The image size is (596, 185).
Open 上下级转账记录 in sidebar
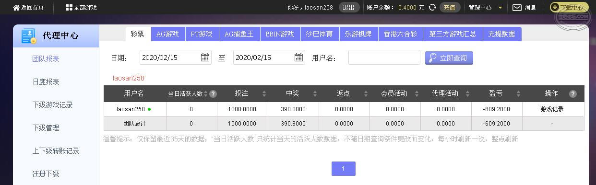[56, 151]
